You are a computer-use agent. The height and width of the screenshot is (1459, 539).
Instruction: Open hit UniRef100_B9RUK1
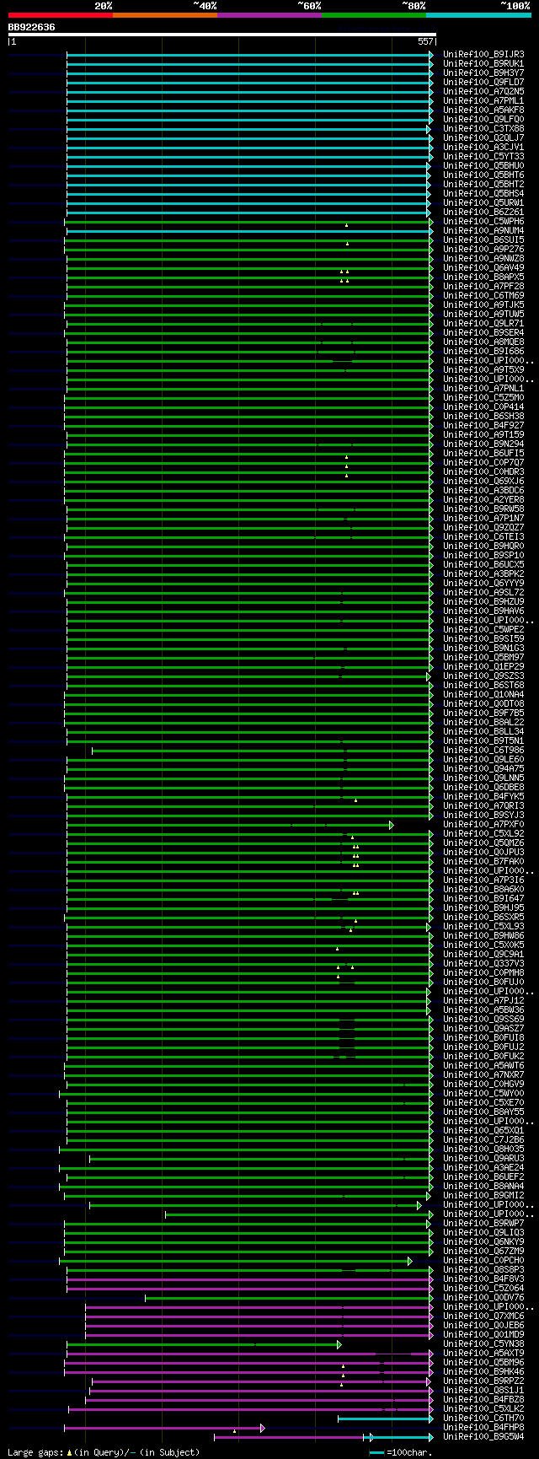(483, 64)
